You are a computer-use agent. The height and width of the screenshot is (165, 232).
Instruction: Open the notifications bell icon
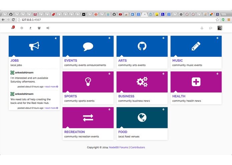[202, 28]
